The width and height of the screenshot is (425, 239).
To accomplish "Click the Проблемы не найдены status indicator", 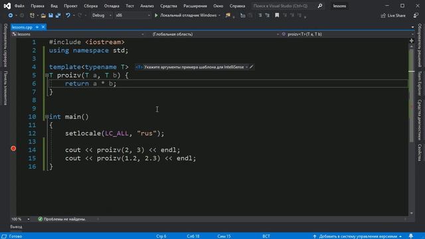I will (x=62, y=219).
